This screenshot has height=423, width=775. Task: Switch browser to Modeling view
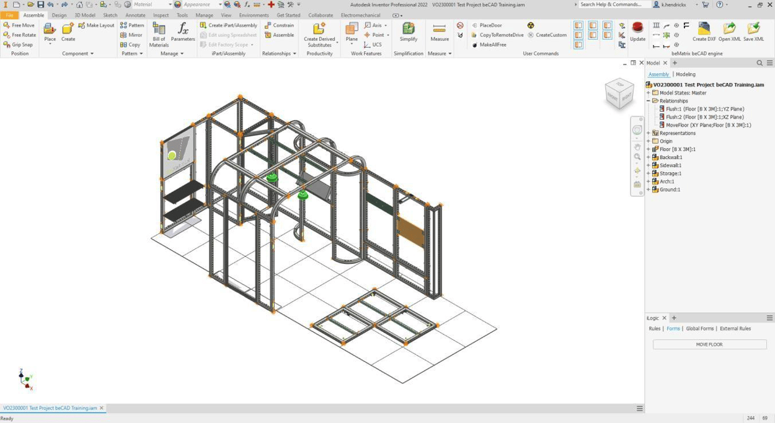click(x=686, y=74)
